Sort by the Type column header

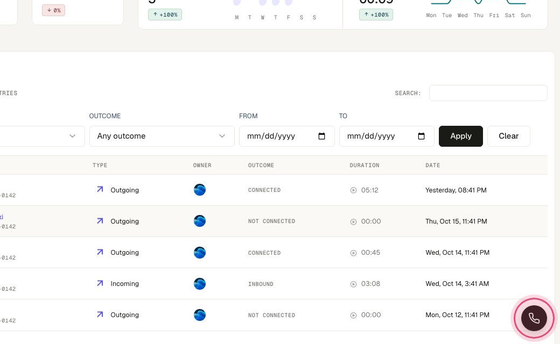[100, 166]
